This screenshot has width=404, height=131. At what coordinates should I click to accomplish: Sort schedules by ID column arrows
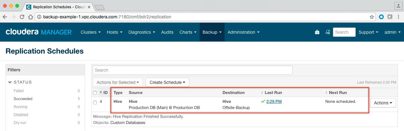point(101,93)
